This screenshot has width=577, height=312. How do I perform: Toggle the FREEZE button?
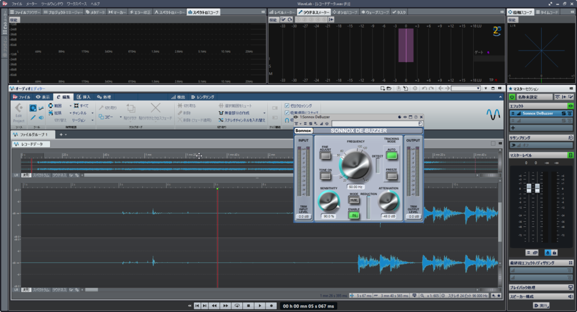click(392, 176)
